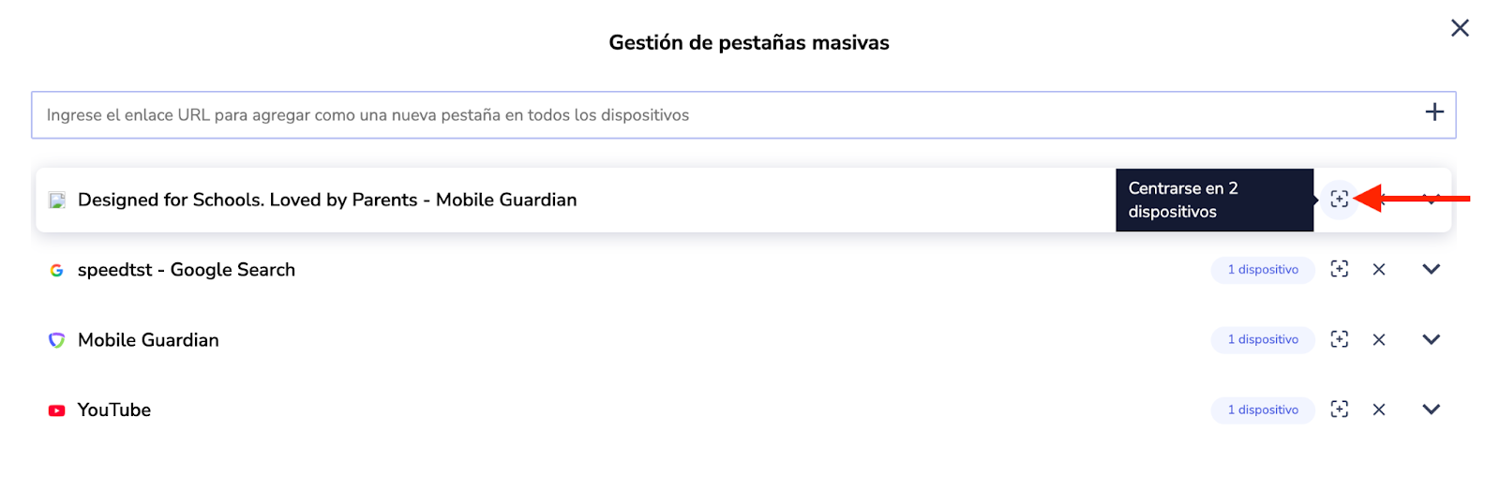Select the speedtst - Google Search title

186,270
